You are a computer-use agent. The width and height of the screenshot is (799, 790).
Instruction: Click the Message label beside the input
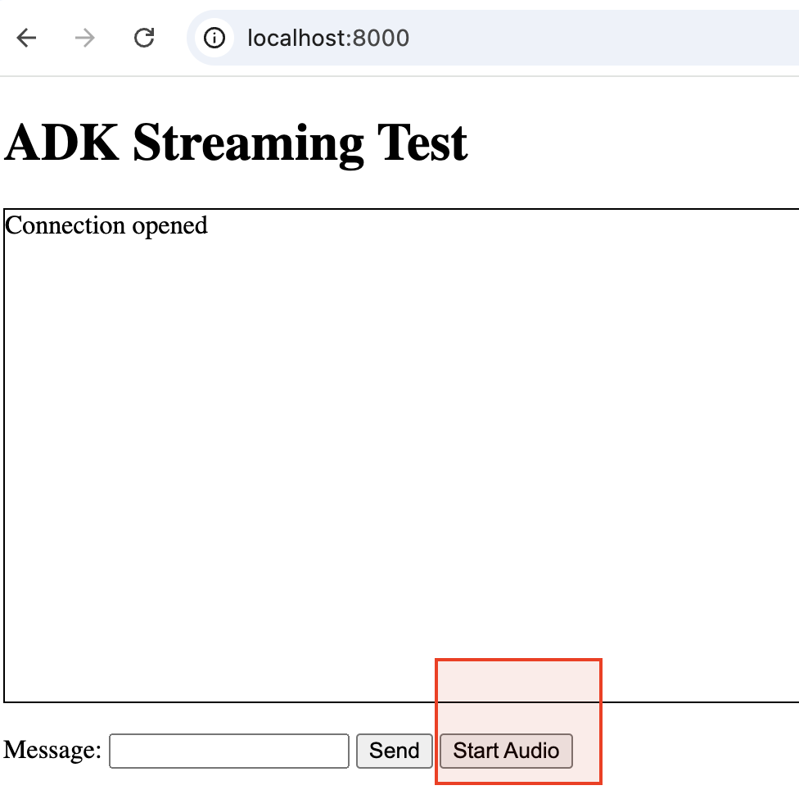coord(52,751)
